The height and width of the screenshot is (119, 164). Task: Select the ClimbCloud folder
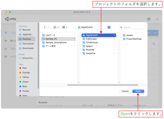point(99,43)
